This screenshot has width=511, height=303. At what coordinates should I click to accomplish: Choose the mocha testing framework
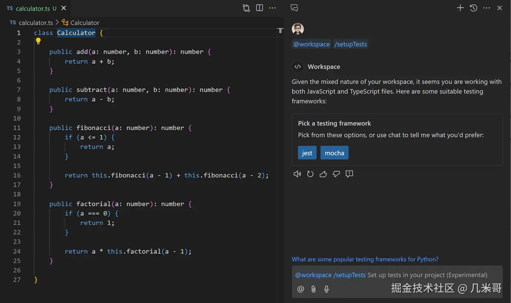point(334,153)
